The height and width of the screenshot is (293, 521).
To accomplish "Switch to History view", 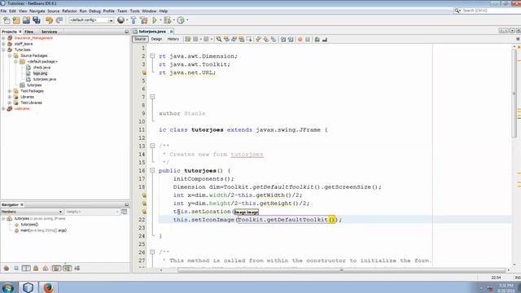I will (173, 39).
